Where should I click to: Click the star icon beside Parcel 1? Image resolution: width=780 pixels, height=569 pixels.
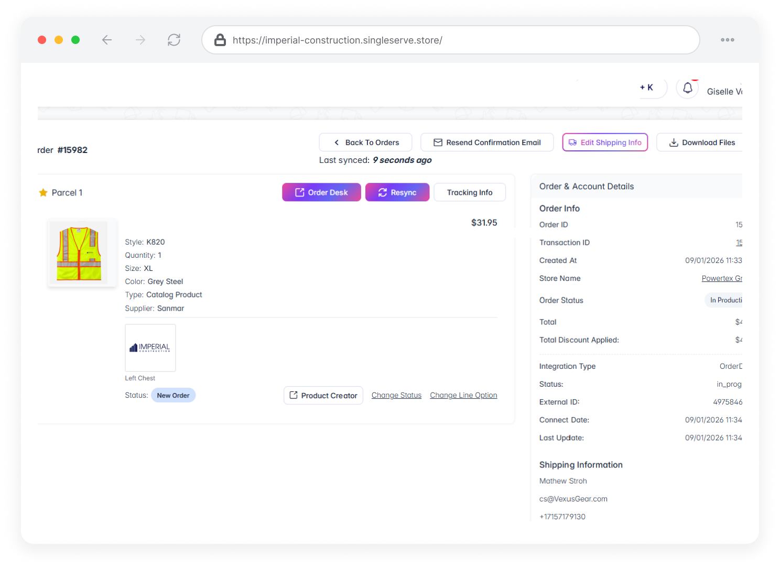(43, 193)
